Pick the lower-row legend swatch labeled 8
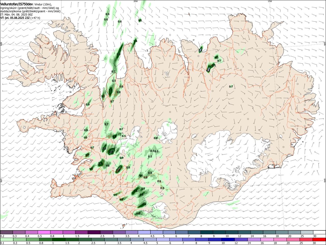Viewport: 326px width, 245px height. (202, 240)
